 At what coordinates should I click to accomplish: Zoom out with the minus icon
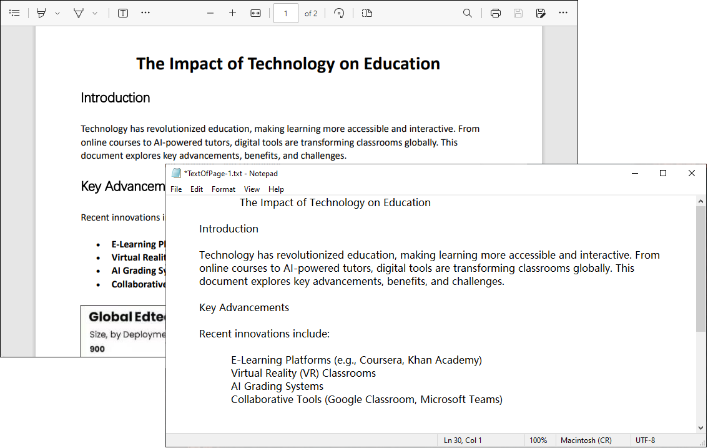pos(210,13)
